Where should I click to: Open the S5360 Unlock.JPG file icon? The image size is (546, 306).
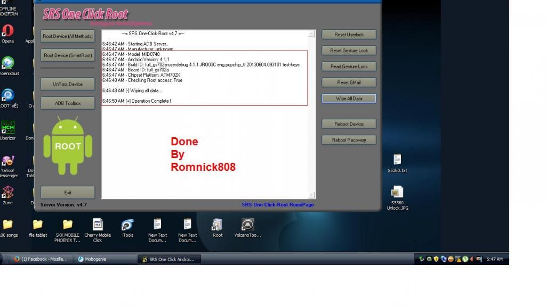coord(397,198)
